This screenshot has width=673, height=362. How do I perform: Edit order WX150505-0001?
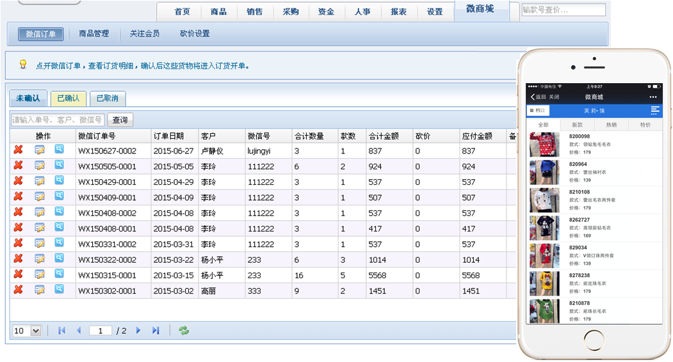tap(40, 166)
